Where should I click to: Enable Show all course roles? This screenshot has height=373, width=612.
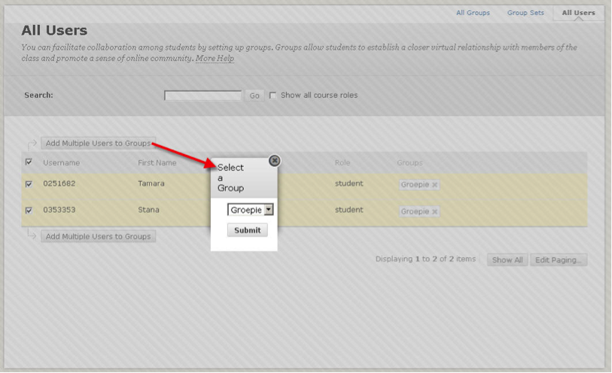273,96
